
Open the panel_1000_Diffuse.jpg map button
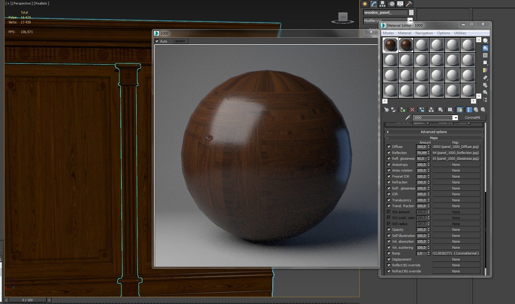pyautogui.click(x=456, y=147)
